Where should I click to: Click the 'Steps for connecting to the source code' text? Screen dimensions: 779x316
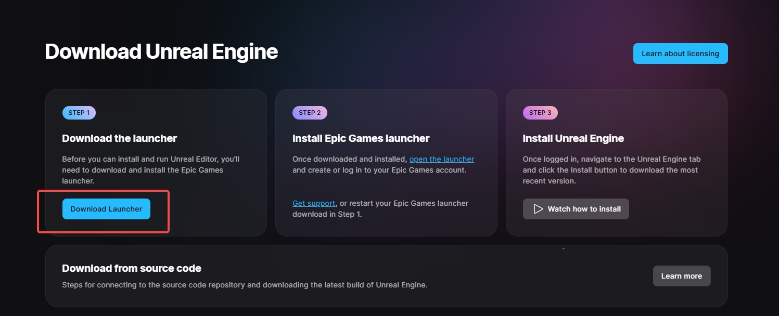tap(245, 285)
